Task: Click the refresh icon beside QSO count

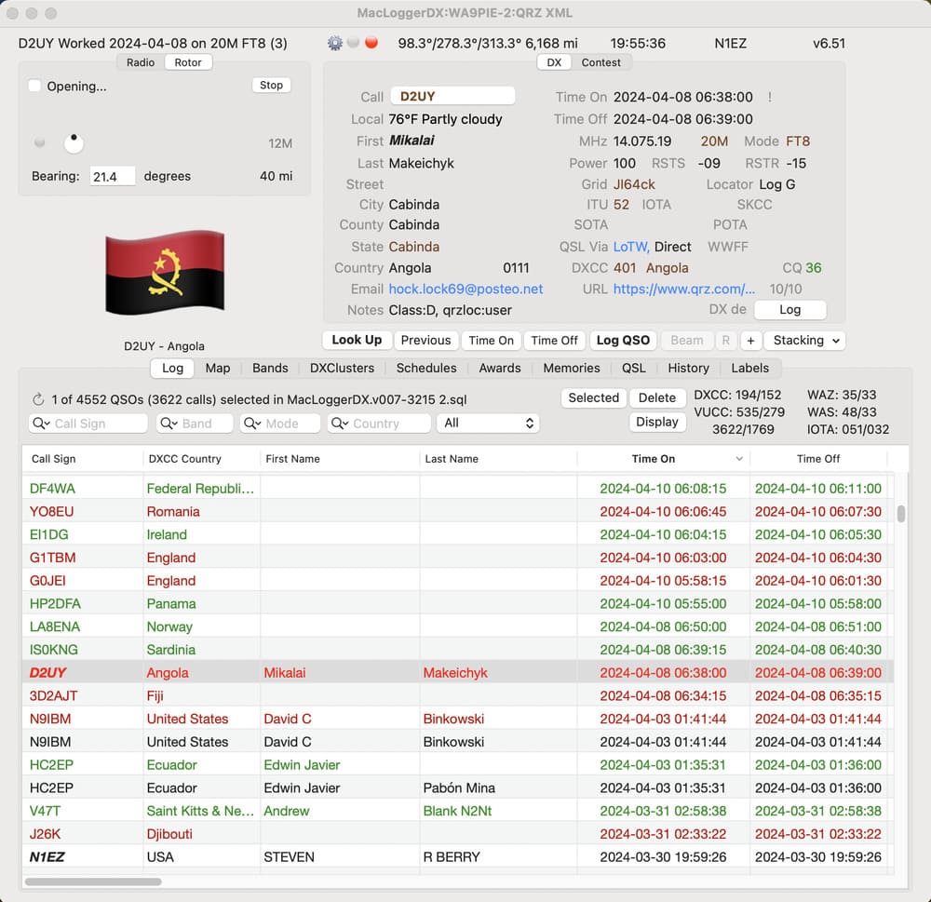Action: point(38,399)
